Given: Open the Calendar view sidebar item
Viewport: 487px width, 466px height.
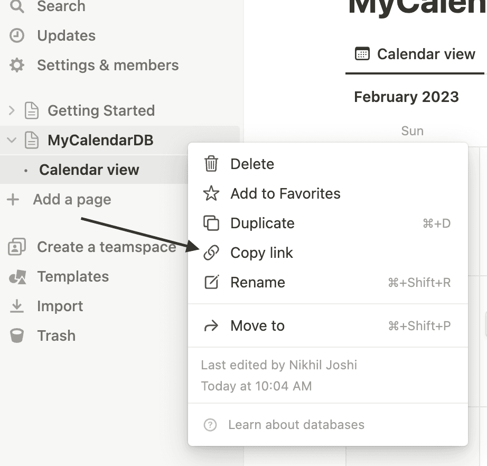Looking at the screenshot, I should (x=89, y=170).
